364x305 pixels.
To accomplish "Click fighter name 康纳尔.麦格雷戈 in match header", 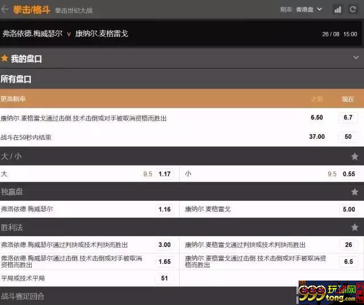I will pos(101,34).
